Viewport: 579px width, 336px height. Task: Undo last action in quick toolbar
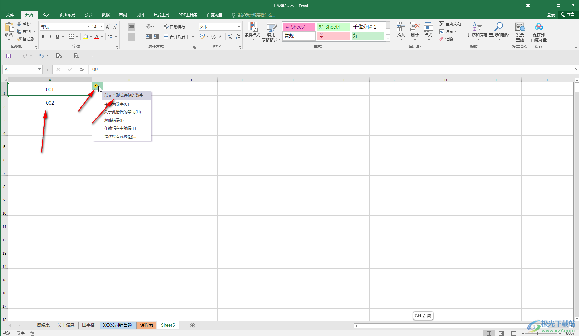[x=42, y=56]
